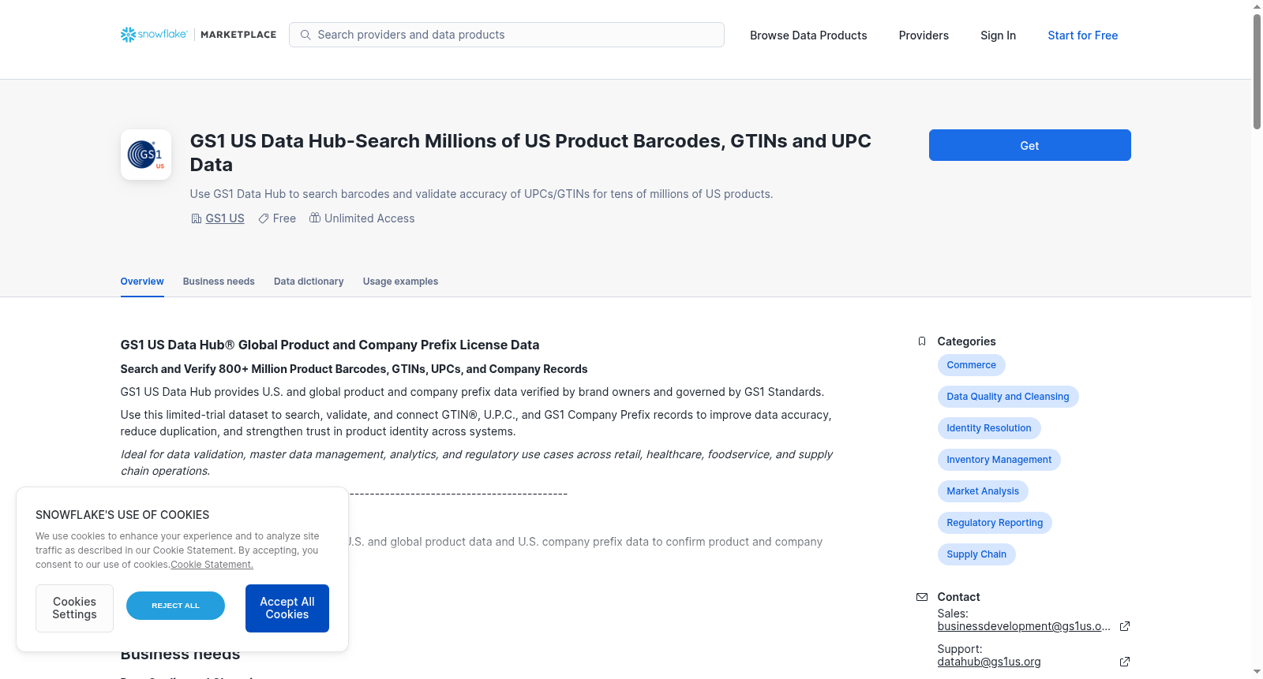Open the Cookie Statement link
The image size is (1263, 679).
click(212, 565)
